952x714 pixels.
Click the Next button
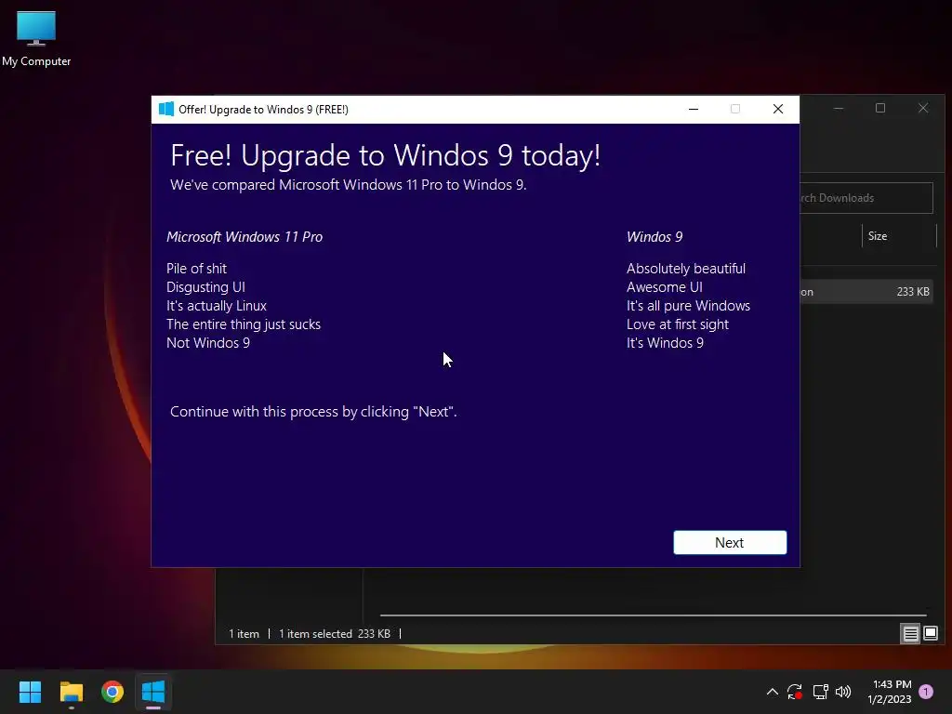point(730,542)
